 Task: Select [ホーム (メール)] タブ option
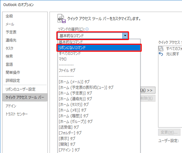pyautogui.click(x=99, y=82)
